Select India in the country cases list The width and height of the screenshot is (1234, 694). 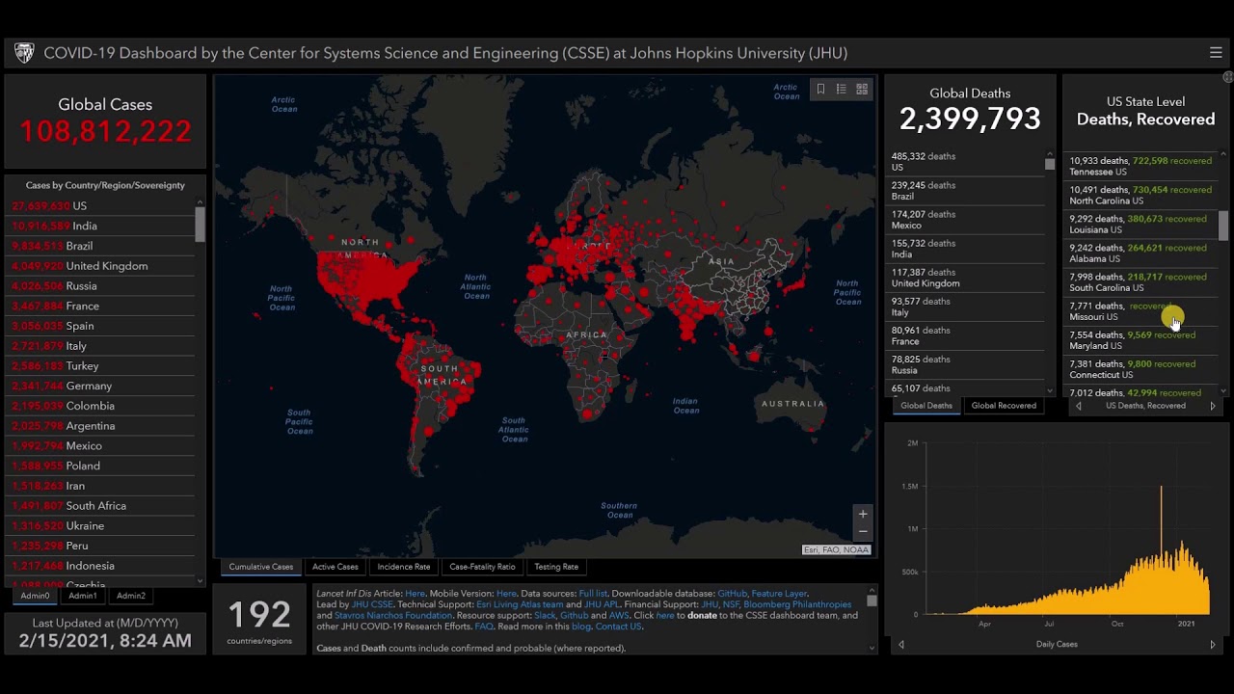[x=85, y=226]
